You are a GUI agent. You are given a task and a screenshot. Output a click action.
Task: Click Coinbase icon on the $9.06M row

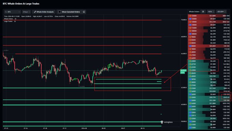pos(190,19)
